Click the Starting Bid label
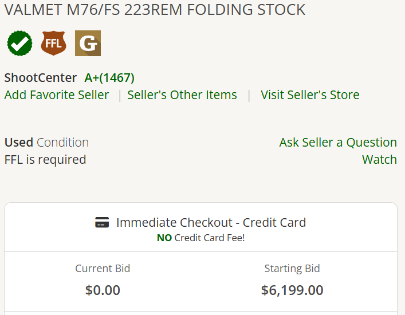 coord(292,269)
